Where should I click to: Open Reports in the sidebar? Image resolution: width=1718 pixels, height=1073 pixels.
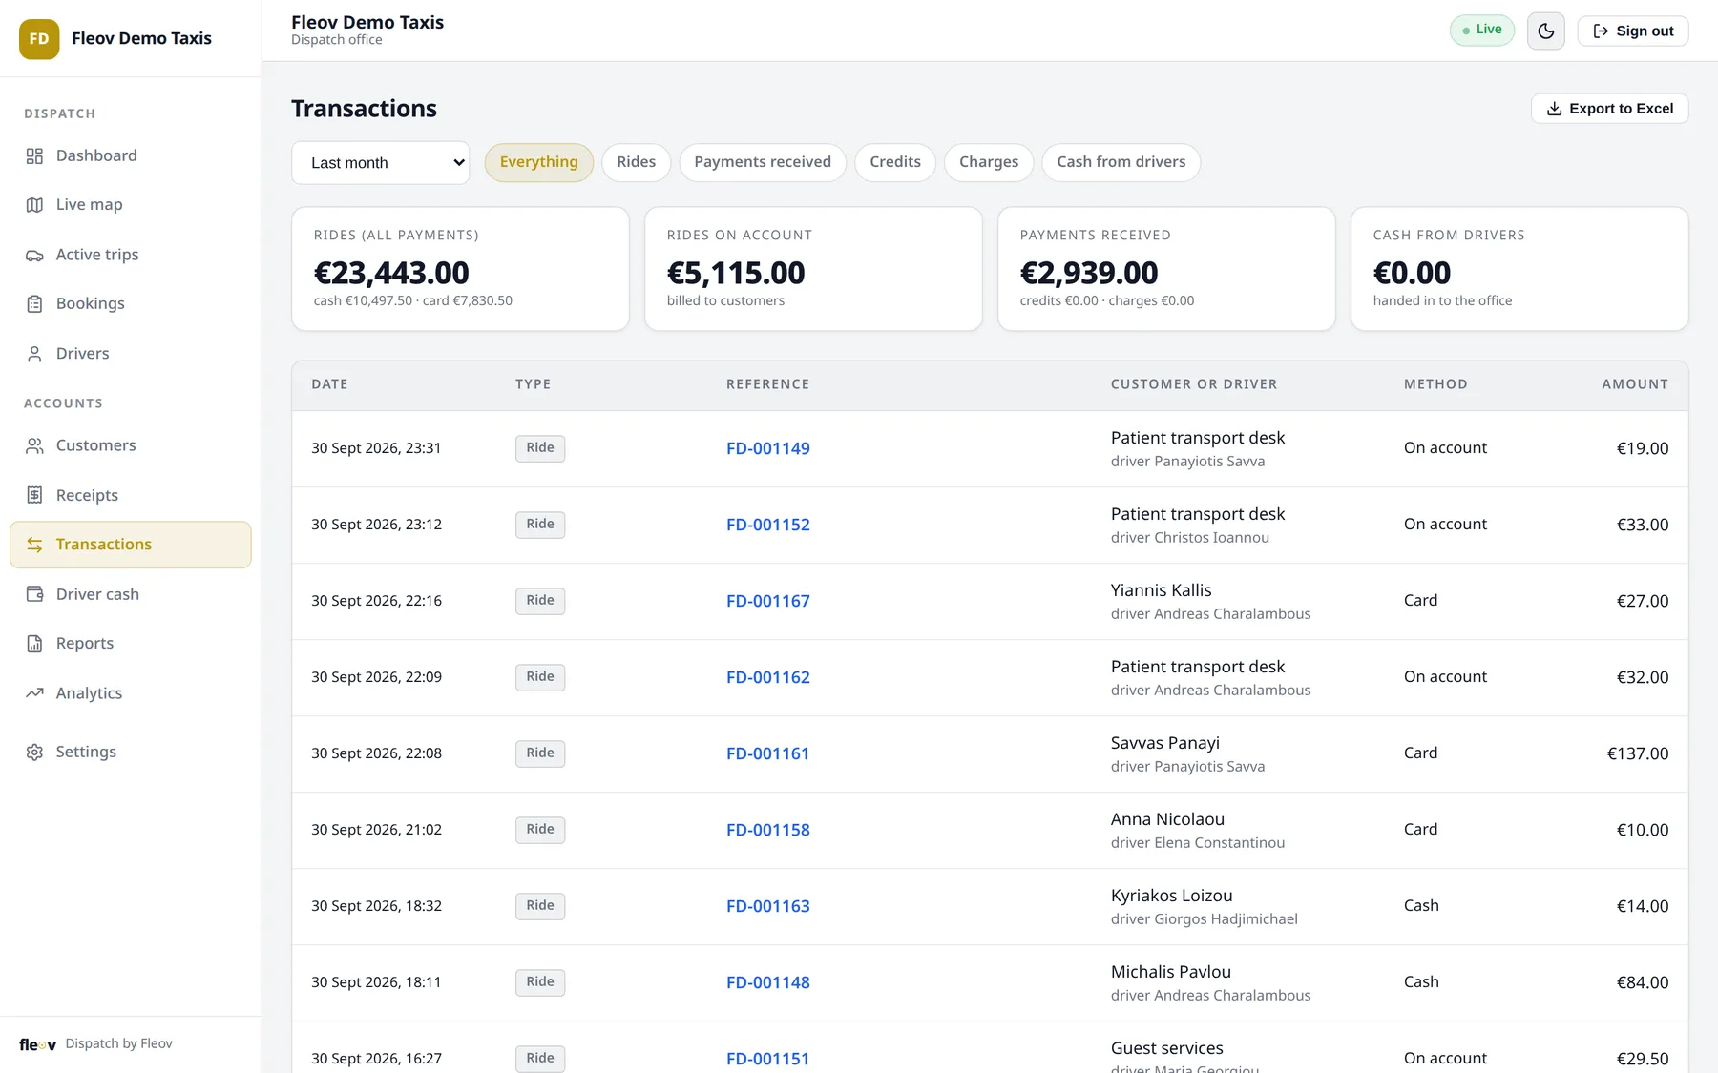(131, 644)
